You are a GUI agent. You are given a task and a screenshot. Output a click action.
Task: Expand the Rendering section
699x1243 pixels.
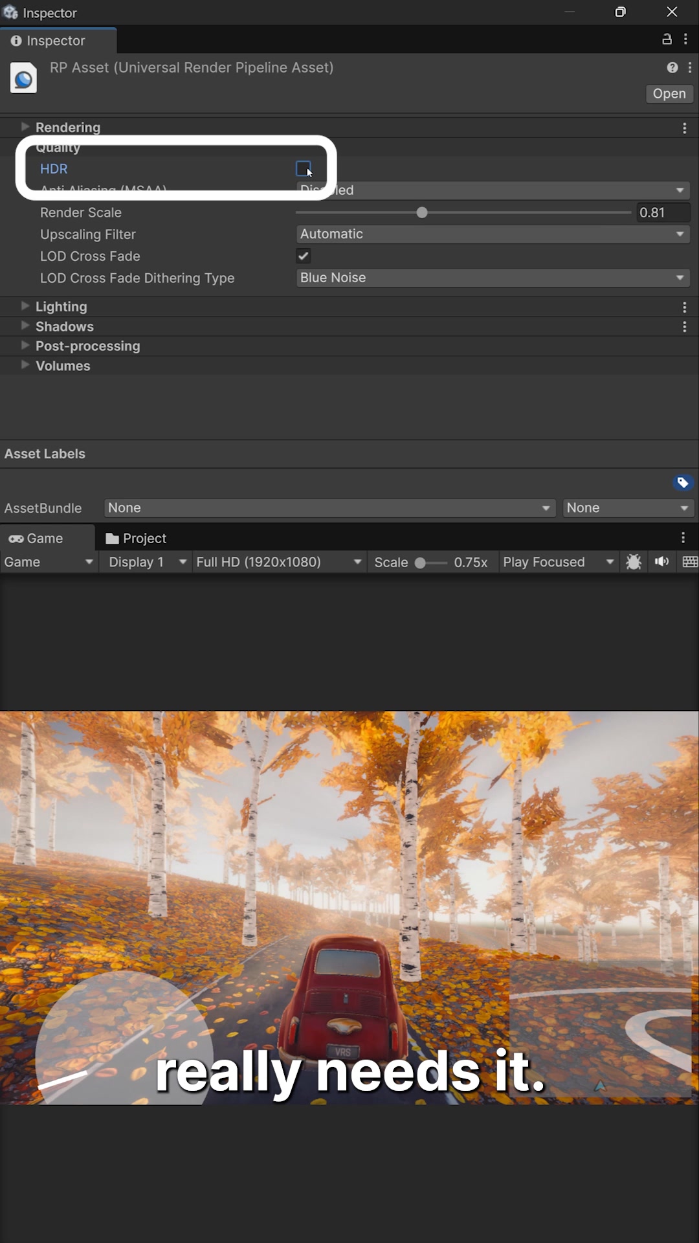coord(25,127)
